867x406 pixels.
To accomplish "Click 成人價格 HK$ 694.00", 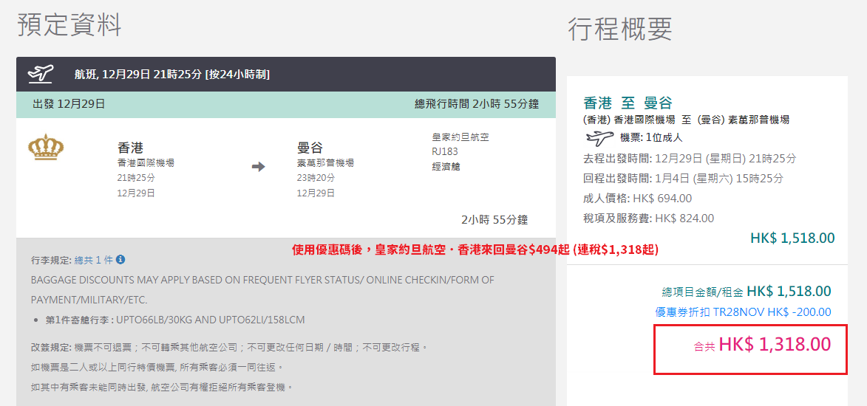I will click(x=638, y=199).
